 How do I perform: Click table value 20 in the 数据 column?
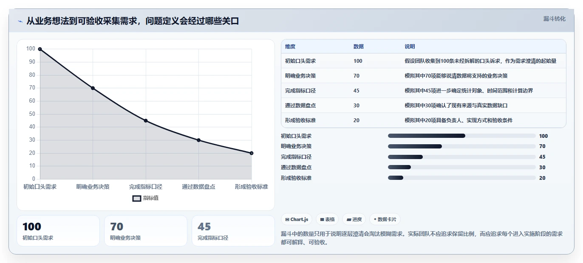click(357, 120)
